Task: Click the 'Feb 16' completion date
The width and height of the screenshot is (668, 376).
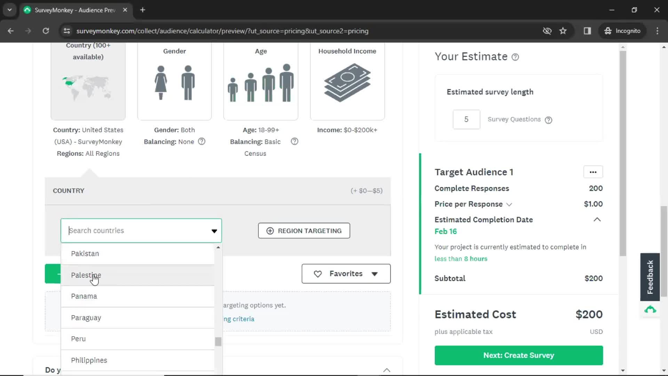Action: [x=445, y=232]
